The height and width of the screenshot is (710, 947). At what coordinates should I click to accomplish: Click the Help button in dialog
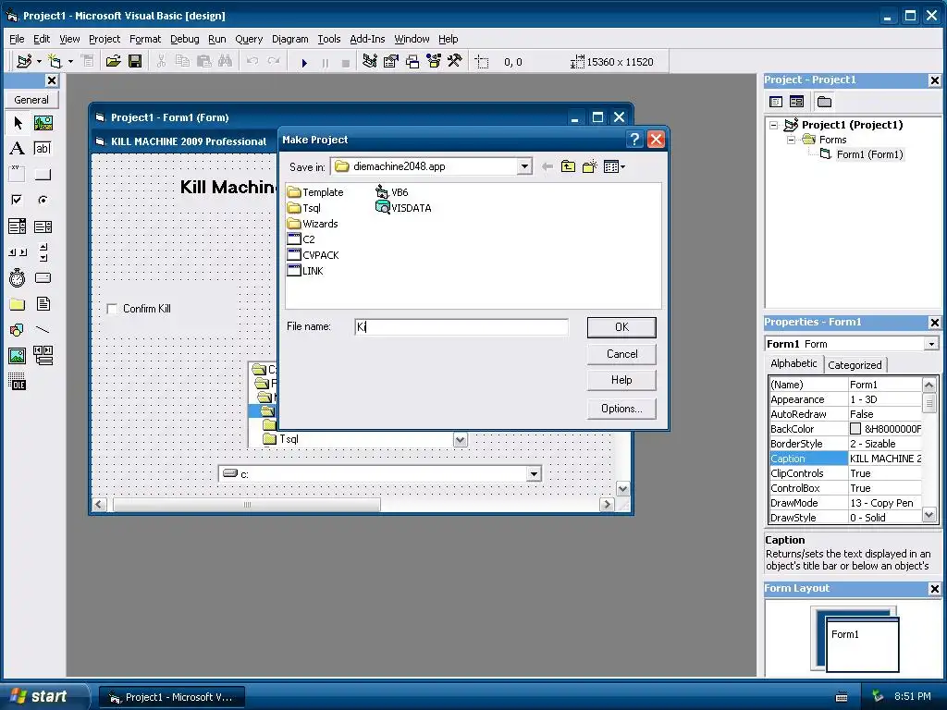click(621, 380)
